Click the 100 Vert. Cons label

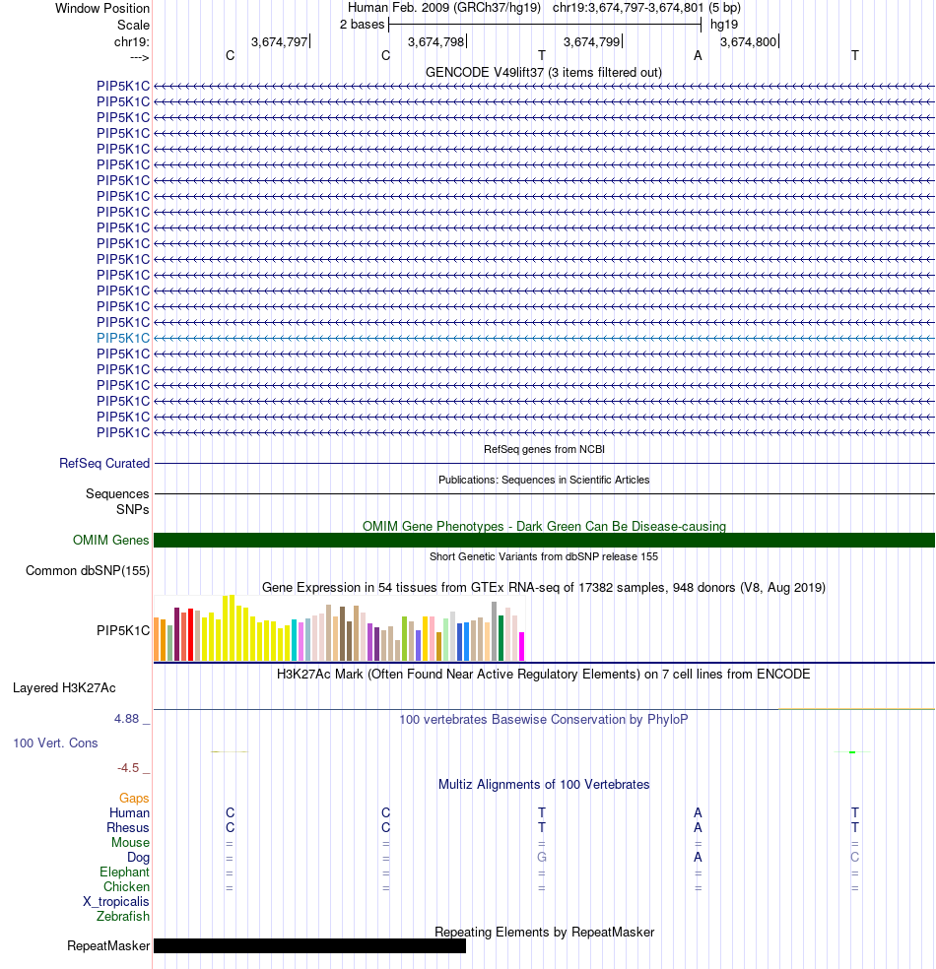point(55,743)
